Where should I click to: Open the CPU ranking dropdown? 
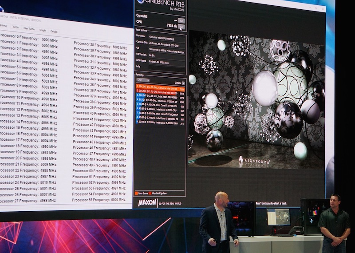[x=143, y=80]
